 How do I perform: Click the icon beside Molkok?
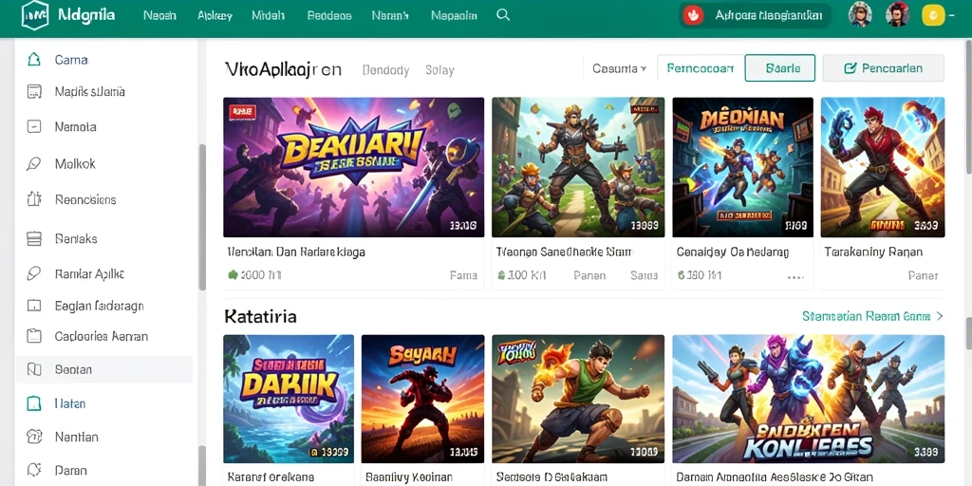pyautogui.click(x=34, y=163)
